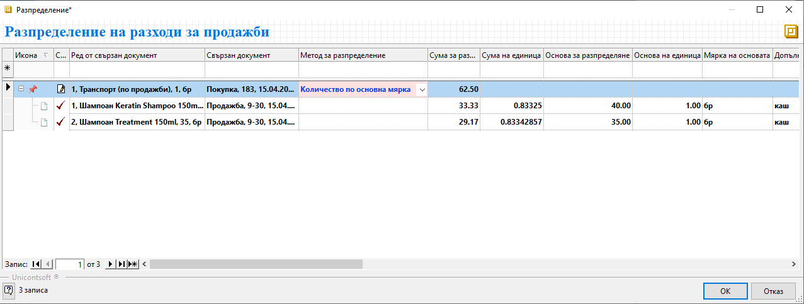
Task: Open the distribution method dropdown arrow
Action: point(421,89)
